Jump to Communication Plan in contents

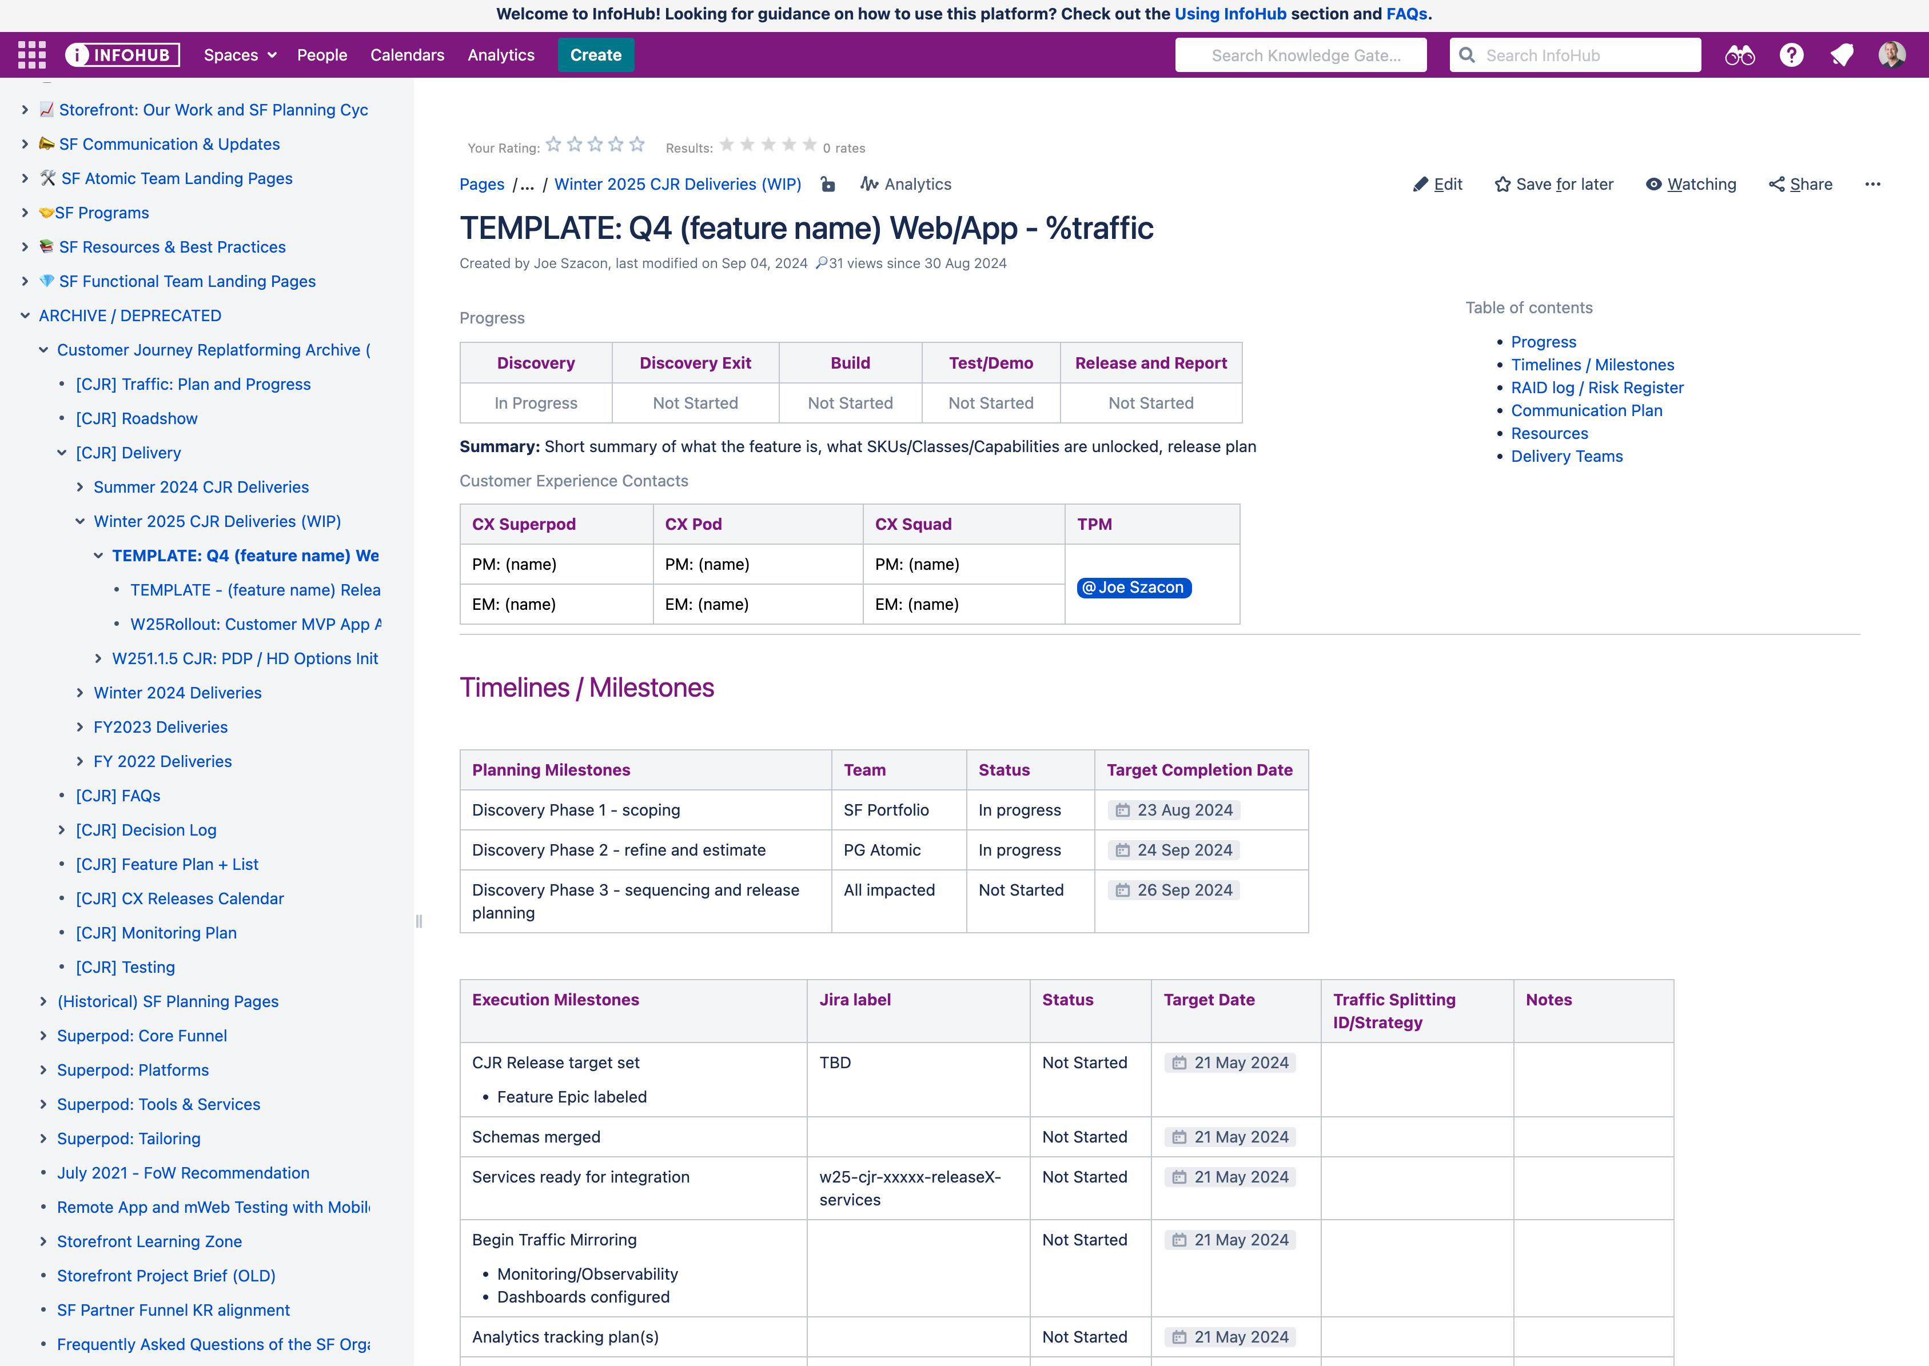(1587, 410)
